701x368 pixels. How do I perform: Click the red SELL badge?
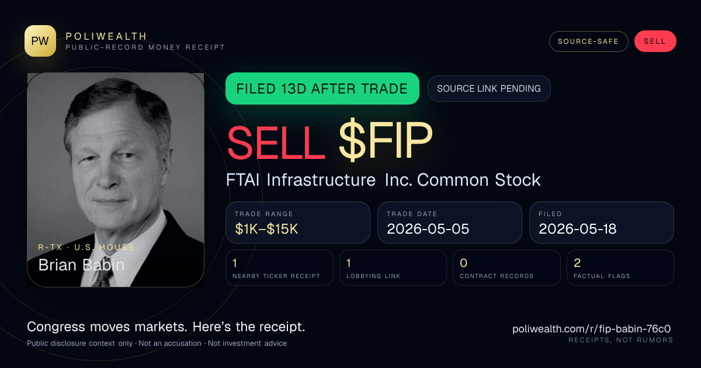[x=655, y=41]
